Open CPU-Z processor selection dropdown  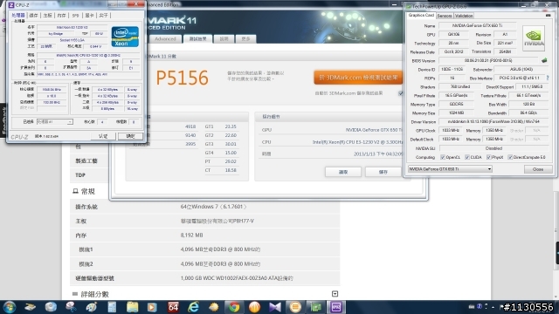coord(54,122)
